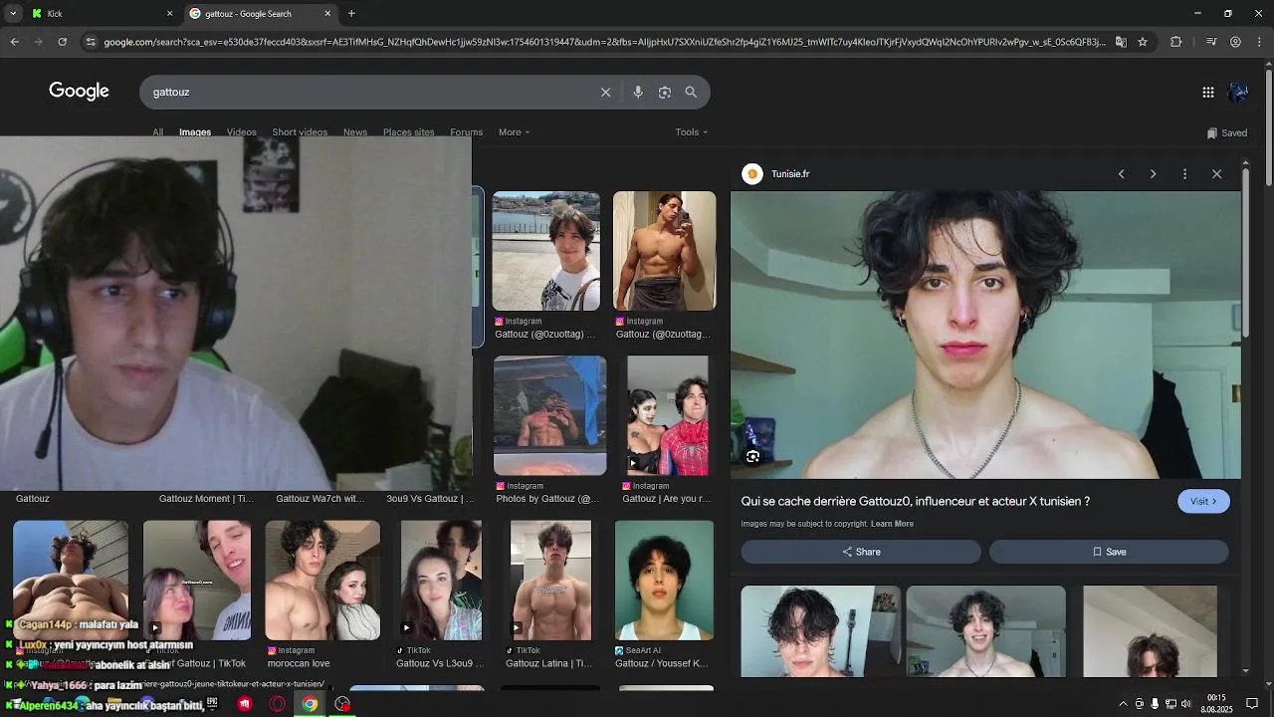The width and height of the screenshot is (1274, 717).
Task: Clear the search box with the X icon
Action: pos(605,92)
